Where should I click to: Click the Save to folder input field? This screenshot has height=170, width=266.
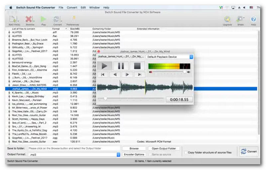coord(74,148)
